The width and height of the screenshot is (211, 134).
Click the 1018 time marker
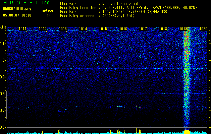pos(163,29)
